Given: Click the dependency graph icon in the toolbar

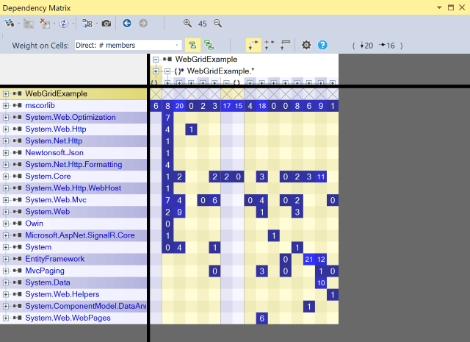Looking at the screenshot, I should tap(10, 23).
